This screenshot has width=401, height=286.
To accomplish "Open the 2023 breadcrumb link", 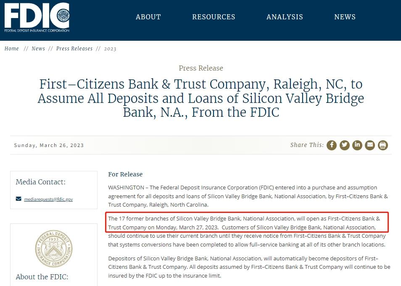I will pyautogui.click(x=110, y=49).
